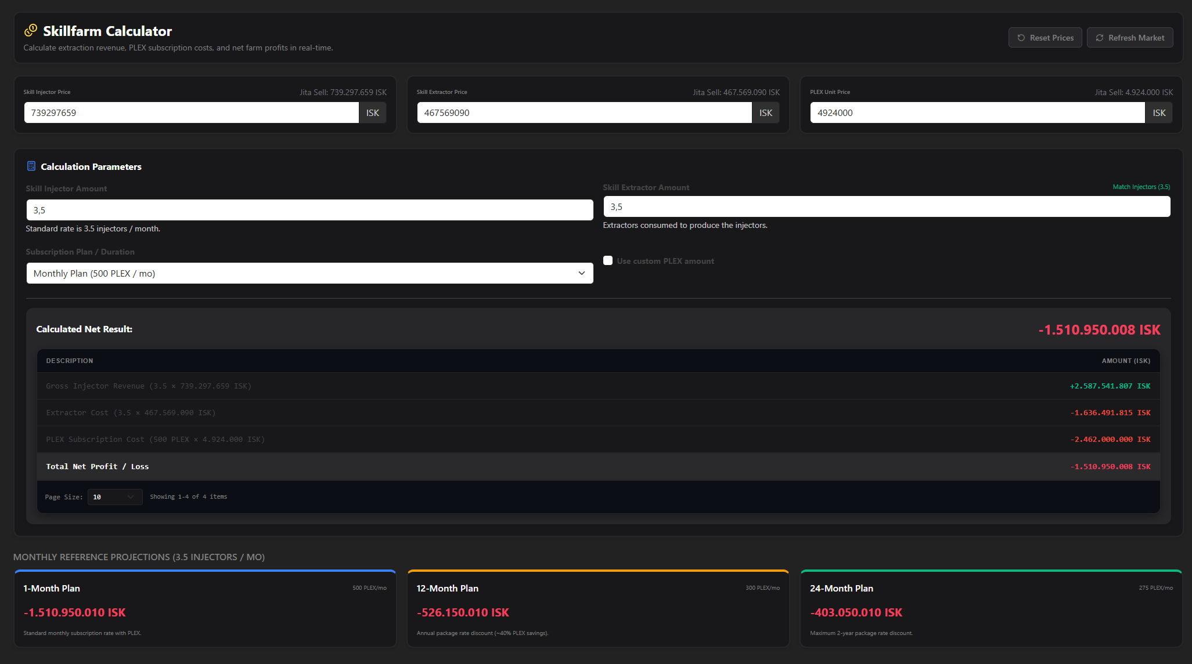Screen dimensions: 1192x664
Task: Click the Jita Sell: 467.569.090 ISK label
Action: tap(736, 92)
